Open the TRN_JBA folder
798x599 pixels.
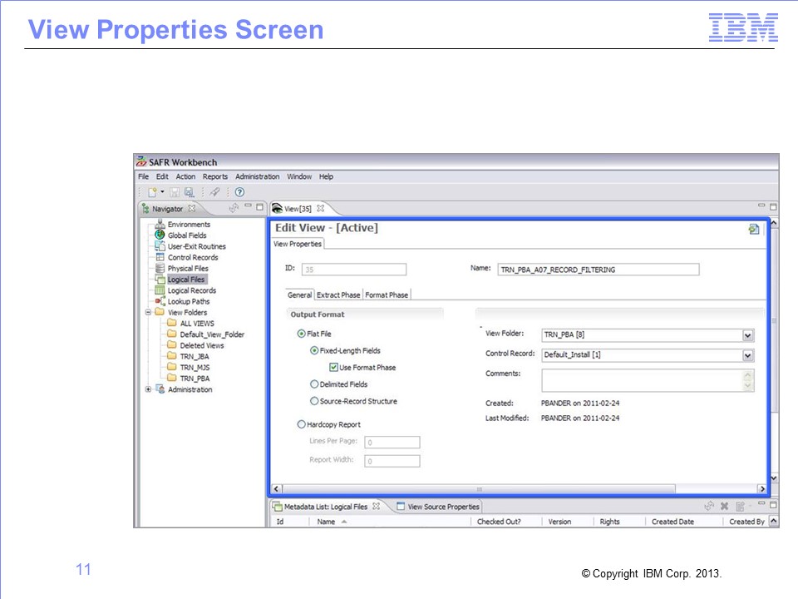[x=195, y=357]
